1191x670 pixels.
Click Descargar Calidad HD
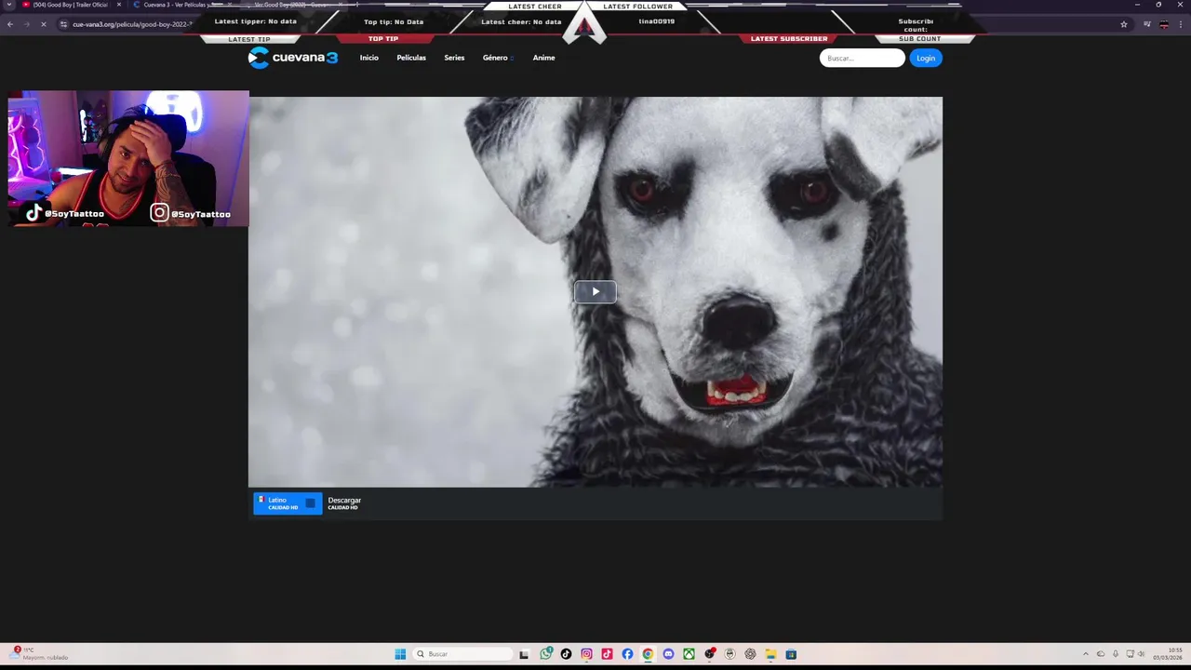point(344,503)
